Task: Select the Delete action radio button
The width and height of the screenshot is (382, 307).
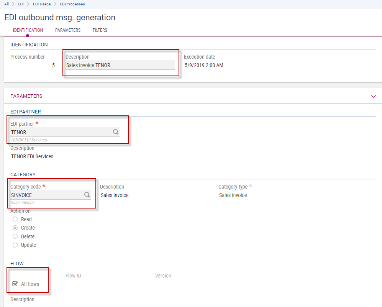Action: point(15,236)
